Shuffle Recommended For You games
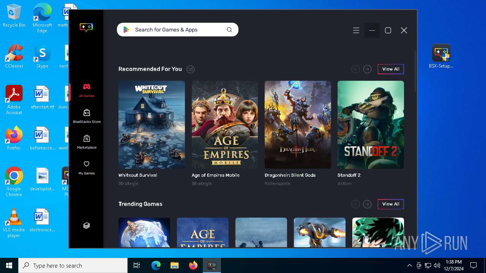486x273 pixels. click(x=191, y=69)
